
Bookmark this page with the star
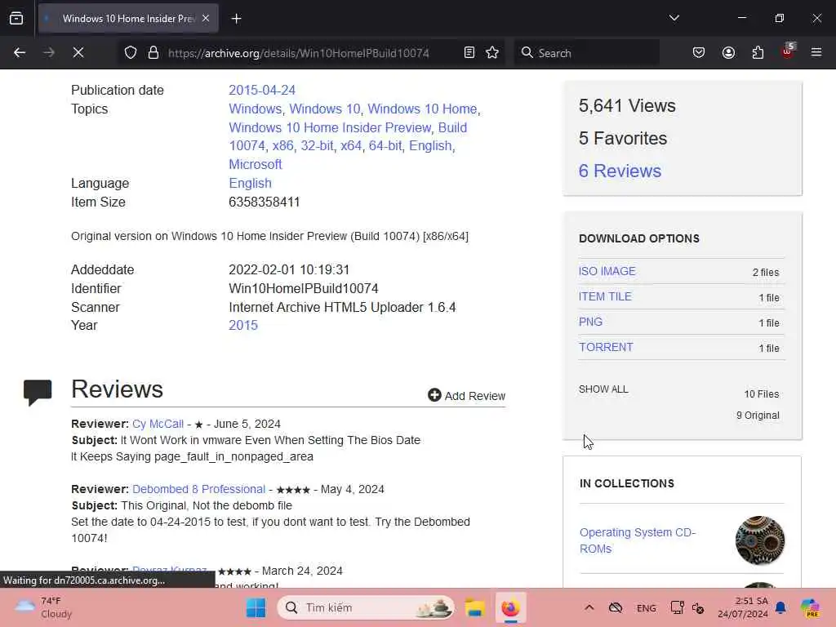point(492,52)
